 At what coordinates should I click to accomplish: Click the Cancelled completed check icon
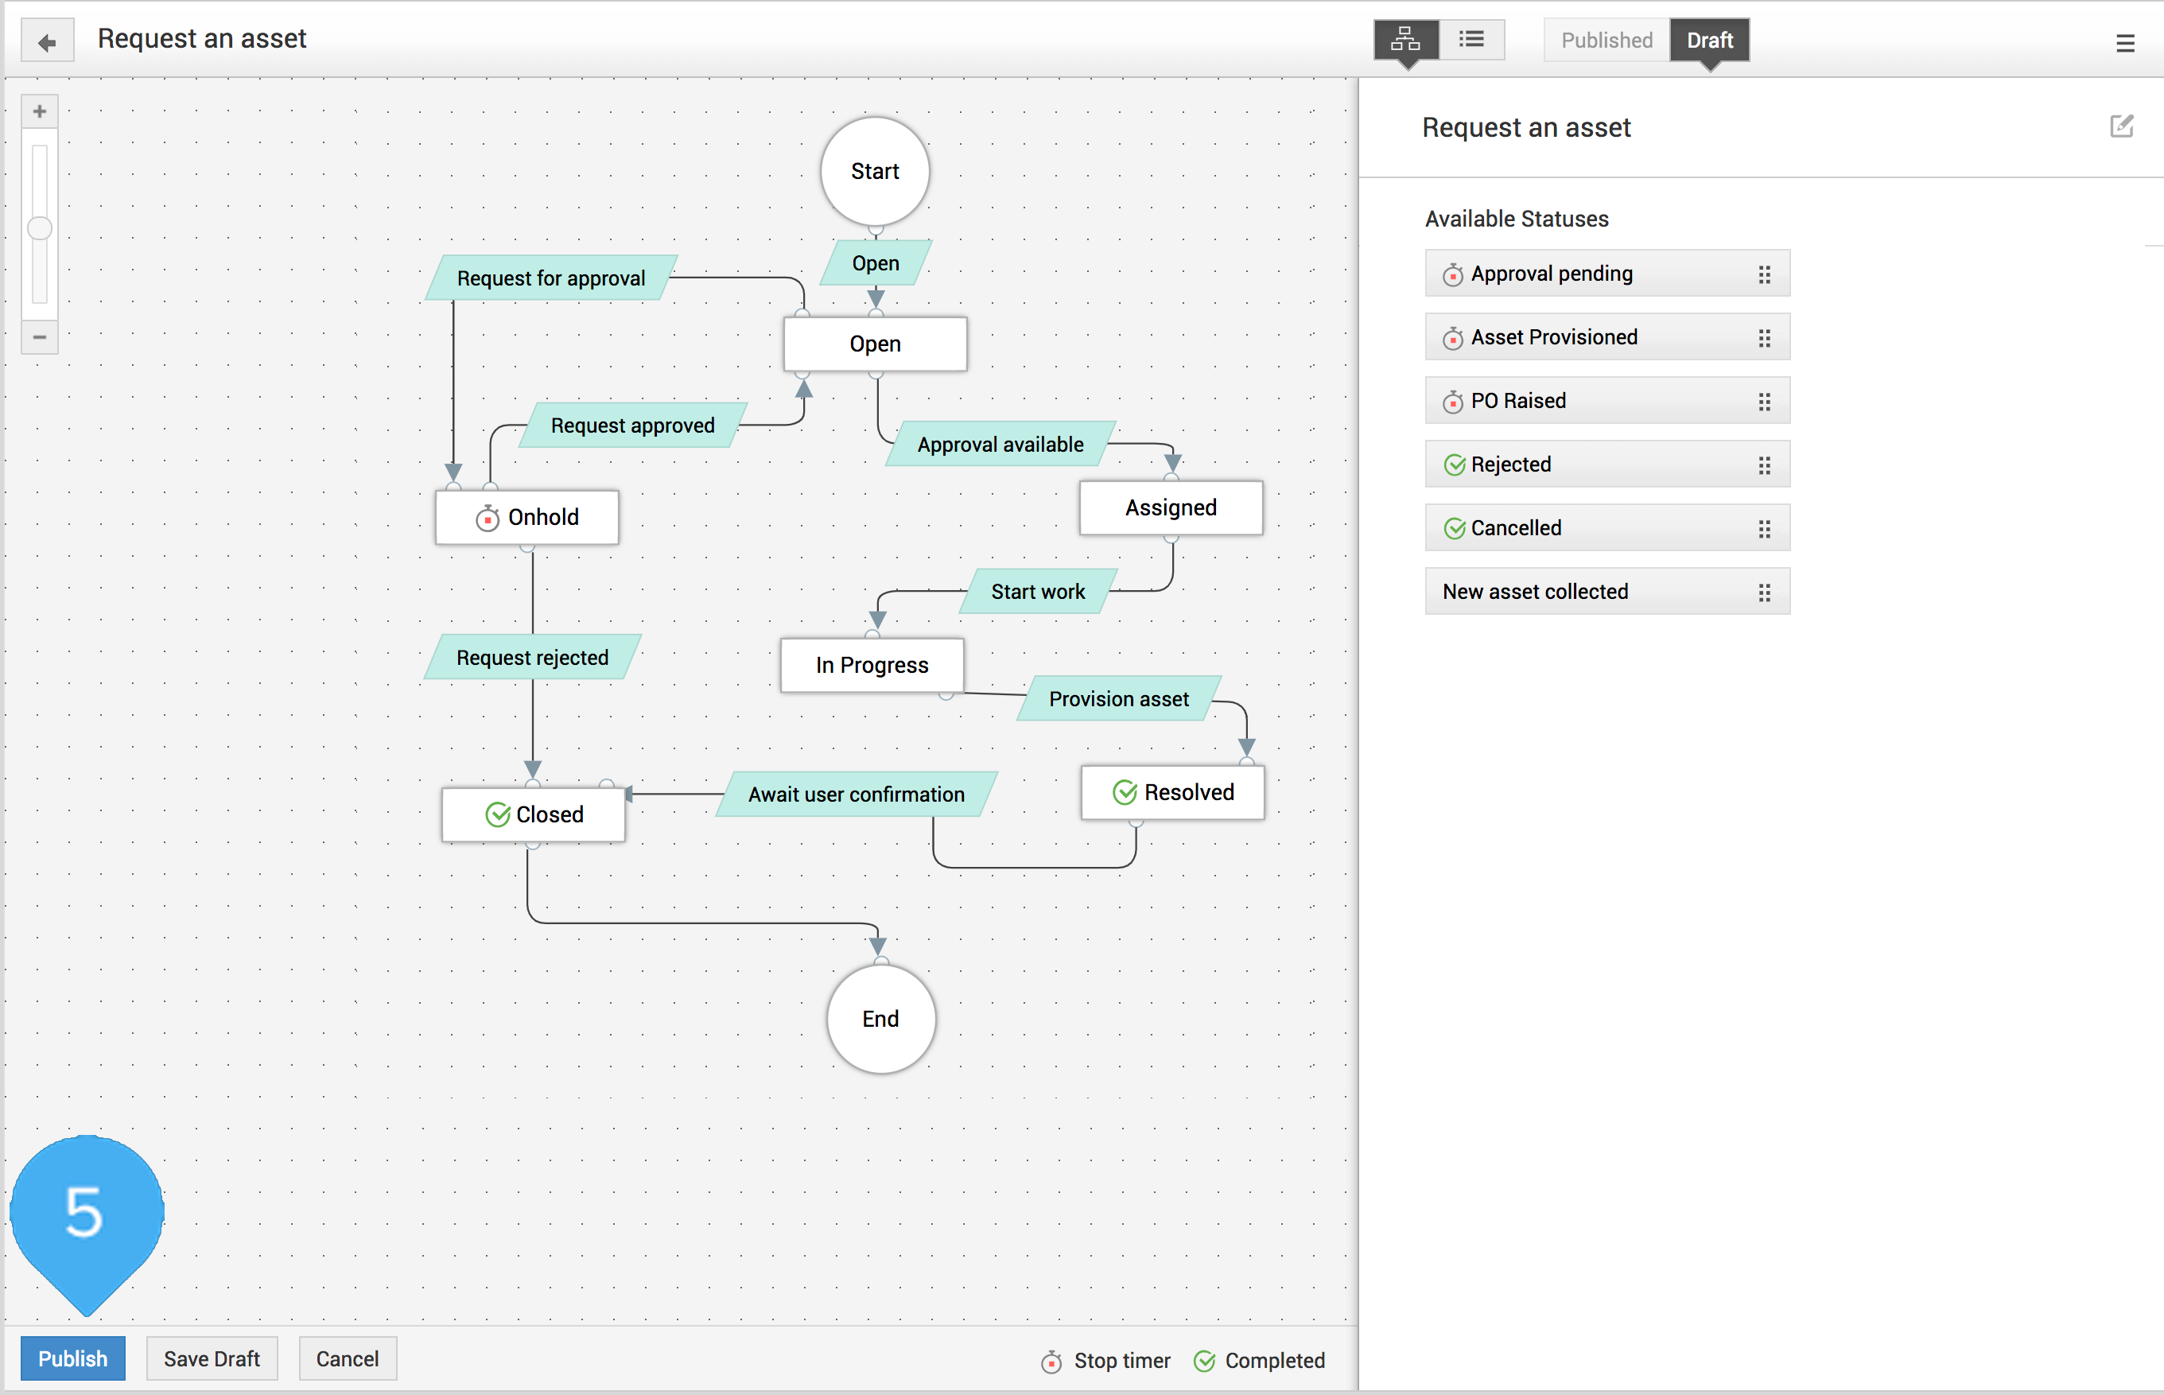point(1454,528)
